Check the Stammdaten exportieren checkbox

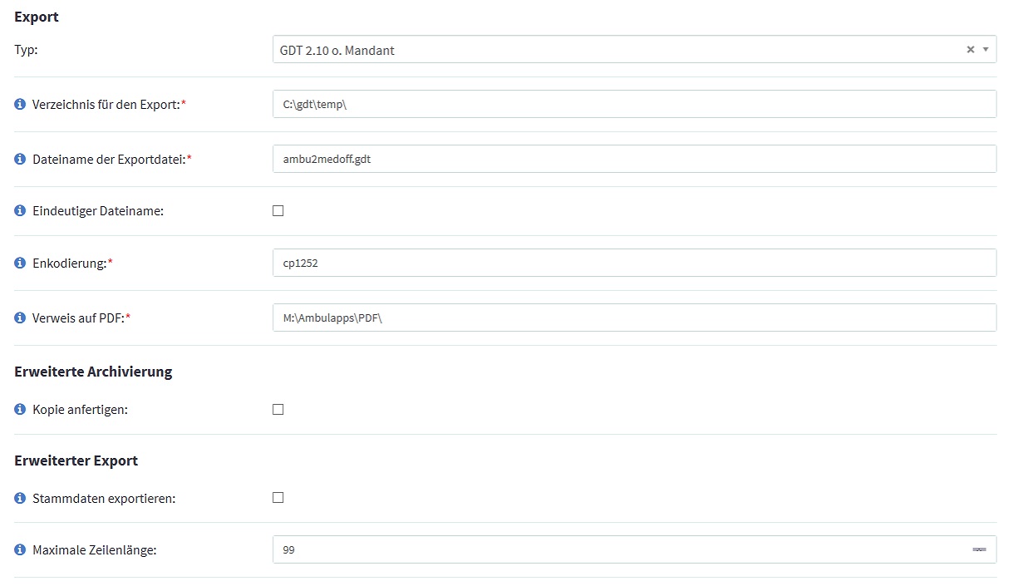(x=278, y=497)
